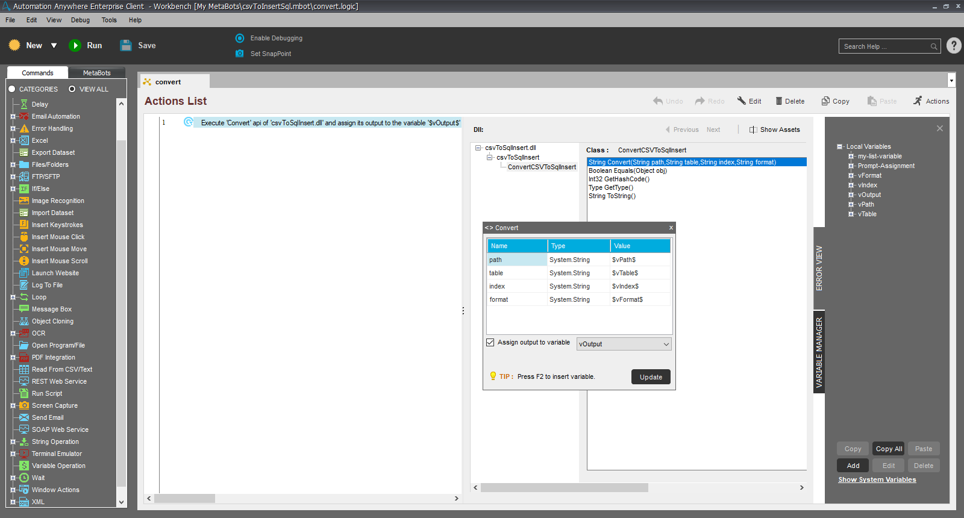This screenshot has height=518, width=964.
Task: Select the Files/Folders command icon
Action: [24, 164]
